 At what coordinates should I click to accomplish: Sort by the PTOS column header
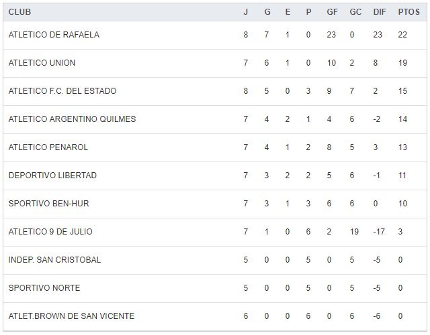pos(408,12)
